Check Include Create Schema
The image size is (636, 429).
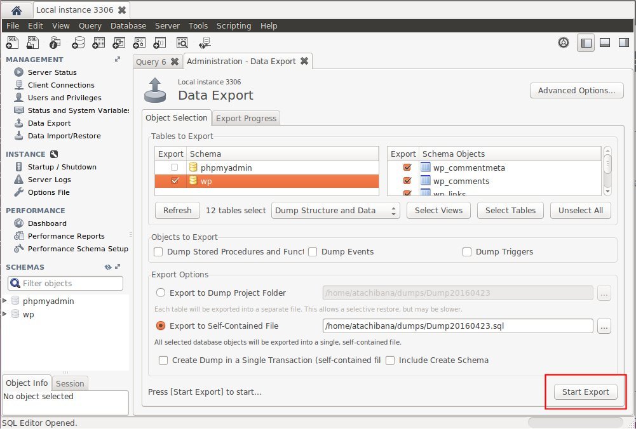tap(389, 360)
